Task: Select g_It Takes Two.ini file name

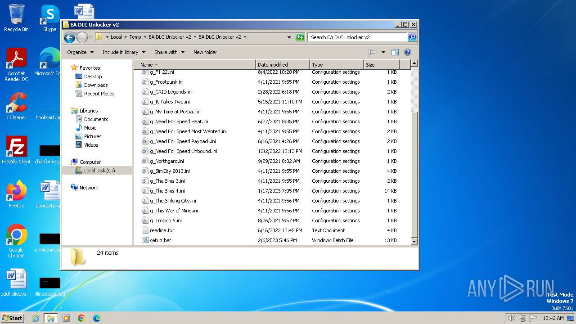Action: [x=170, y=102]
